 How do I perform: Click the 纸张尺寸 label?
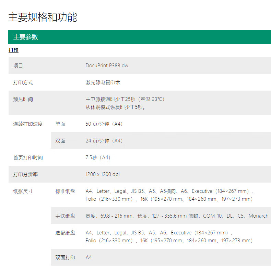pyautogui.click(x=23, y=191)
